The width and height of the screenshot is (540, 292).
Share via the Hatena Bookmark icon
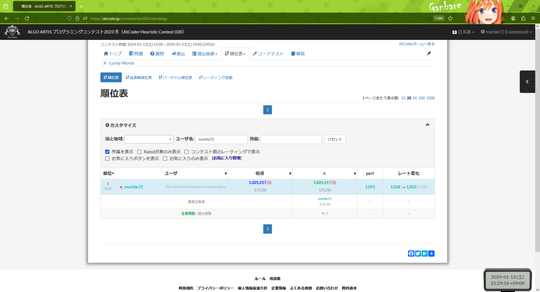click(424, 253)
